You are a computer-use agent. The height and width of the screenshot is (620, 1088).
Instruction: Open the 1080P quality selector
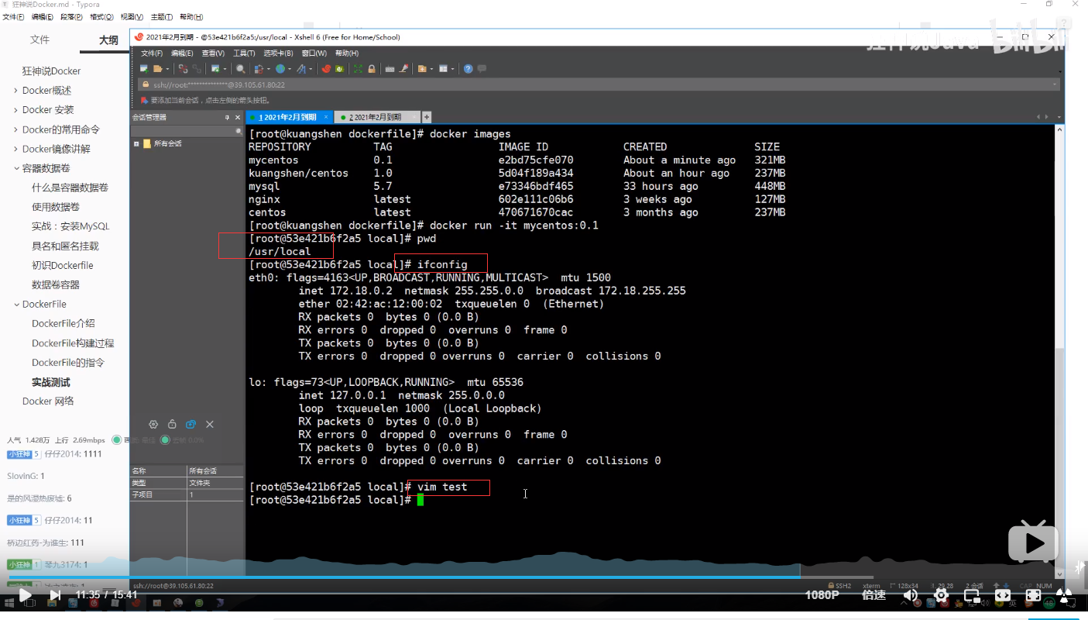coord(822,595)
